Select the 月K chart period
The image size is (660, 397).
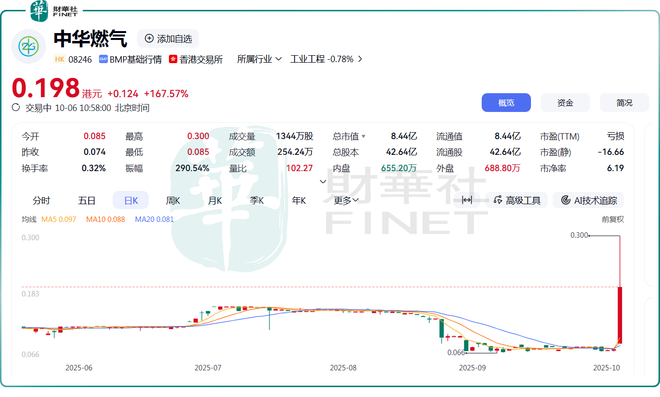[x=215, y=201]
